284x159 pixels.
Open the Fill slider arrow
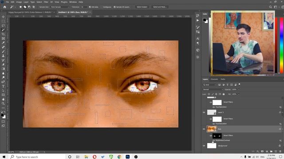pyautogui.click(x=239, y=94)
